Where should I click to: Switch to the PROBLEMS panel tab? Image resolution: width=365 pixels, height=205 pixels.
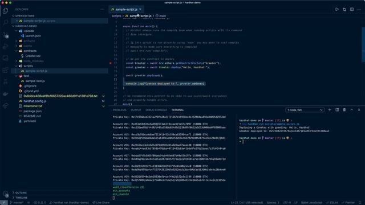(x=119, y=110)
